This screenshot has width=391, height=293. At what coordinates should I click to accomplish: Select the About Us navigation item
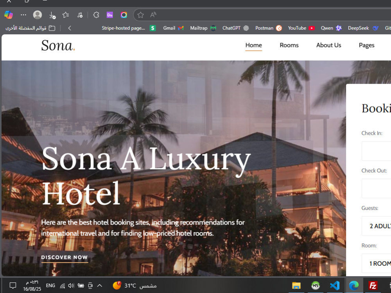[329, 45]
